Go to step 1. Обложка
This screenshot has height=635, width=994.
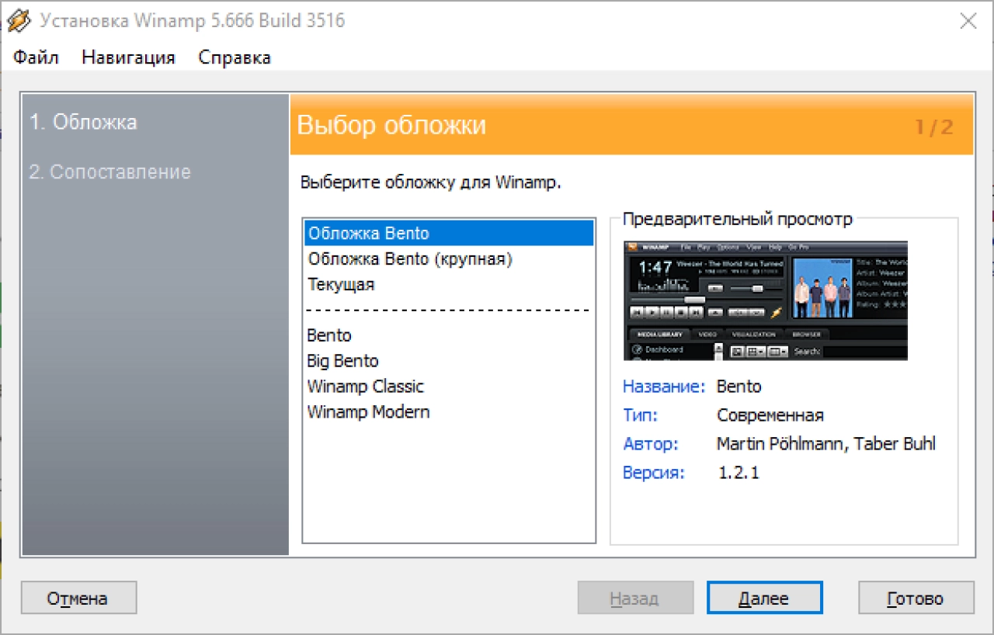coord(83,122)
